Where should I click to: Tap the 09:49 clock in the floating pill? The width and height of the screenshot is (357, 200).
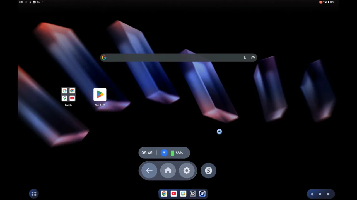point(147,153)
